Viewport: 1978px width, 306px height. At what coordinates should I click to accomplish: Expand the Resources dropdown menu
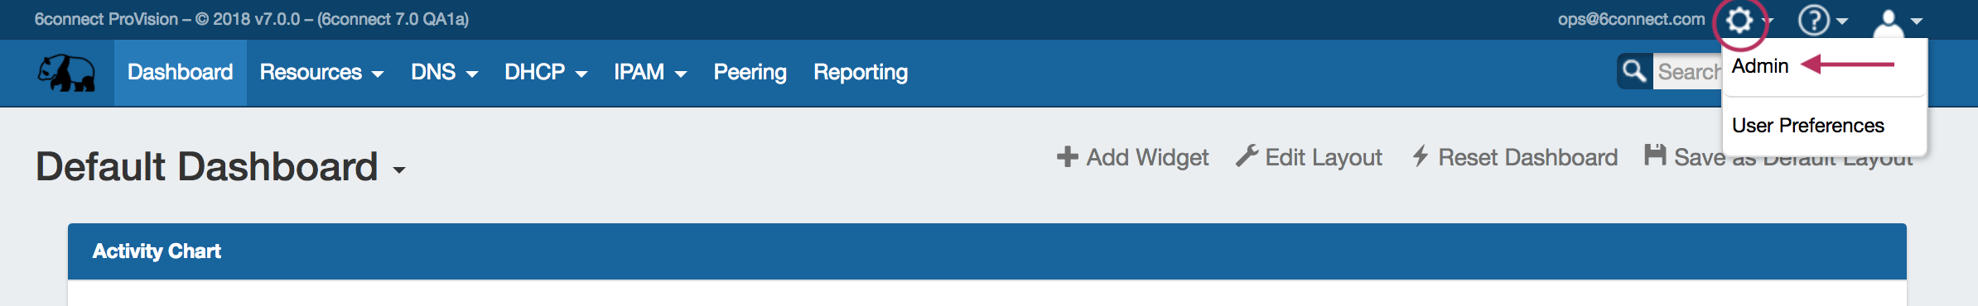[x=321, y=73]
